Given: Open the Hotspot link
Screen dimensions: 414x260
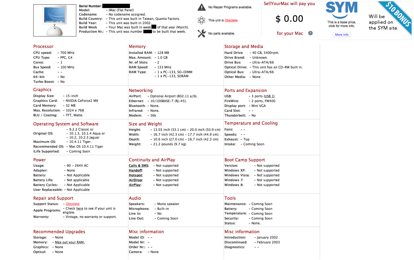Looking at the screenshot, I should 136,175.
